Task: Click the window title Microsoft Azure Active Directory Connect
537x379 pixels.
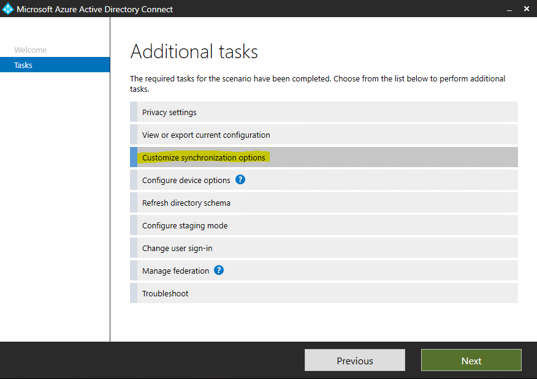Action: (x=94, y=9)
